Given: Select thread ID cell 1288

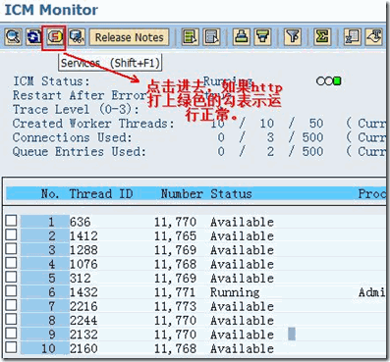Looking at the screenshot, I should 84,250.
